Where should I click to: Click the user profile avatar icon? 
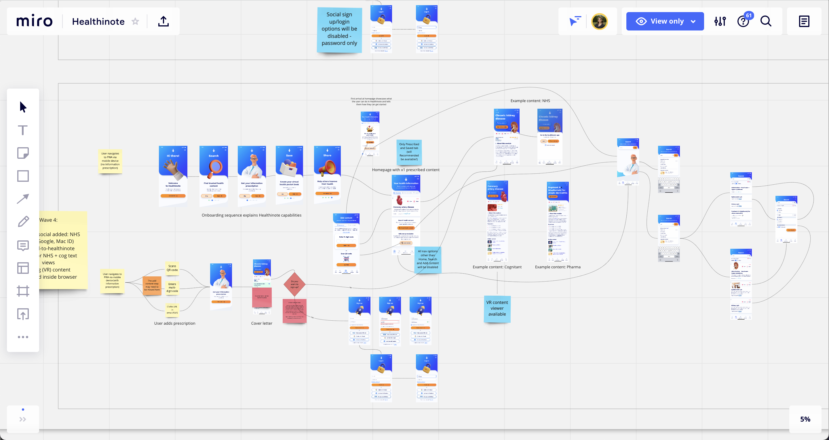600,21
